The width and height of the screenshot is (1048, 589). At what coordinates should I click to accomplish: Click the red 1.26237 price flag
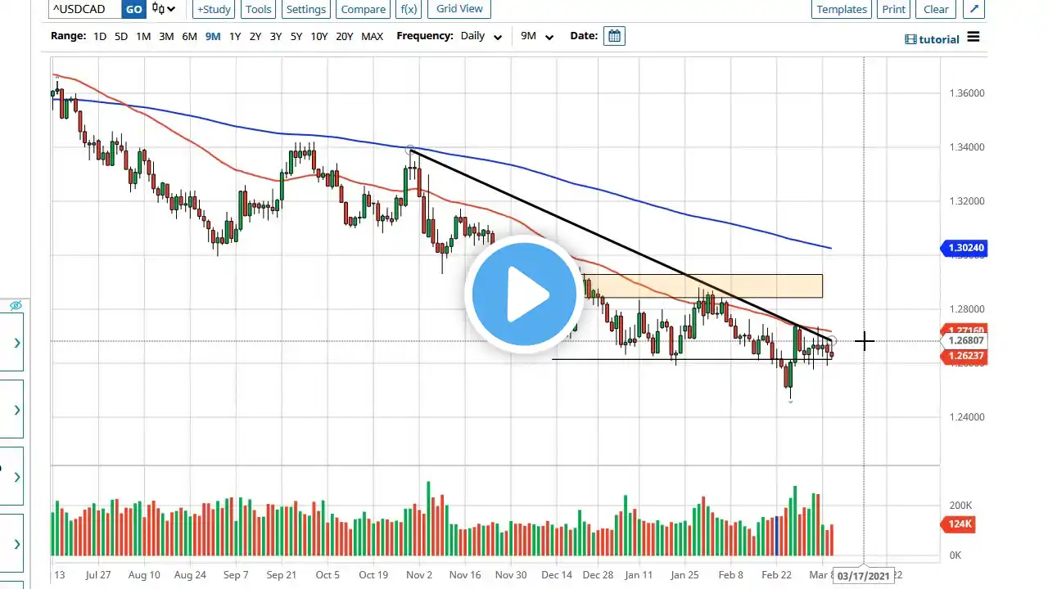(964, 356)
